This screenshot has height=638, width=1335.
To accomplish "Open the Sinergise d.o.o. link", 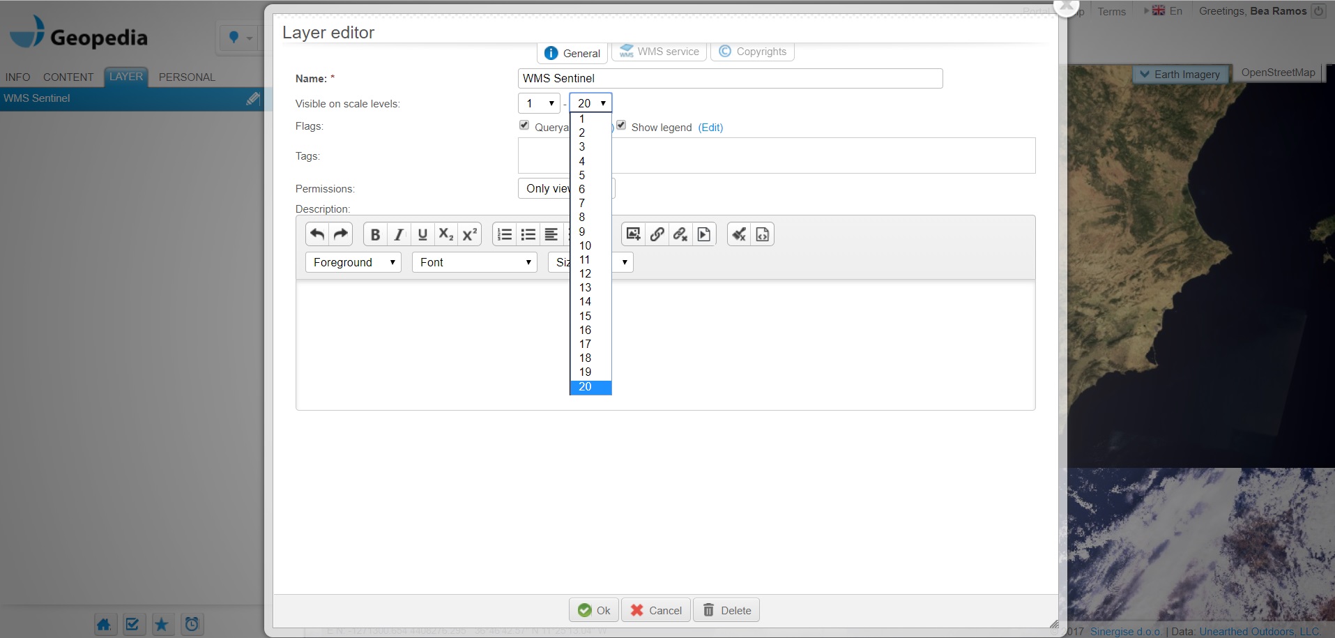I will point(1125,632).
